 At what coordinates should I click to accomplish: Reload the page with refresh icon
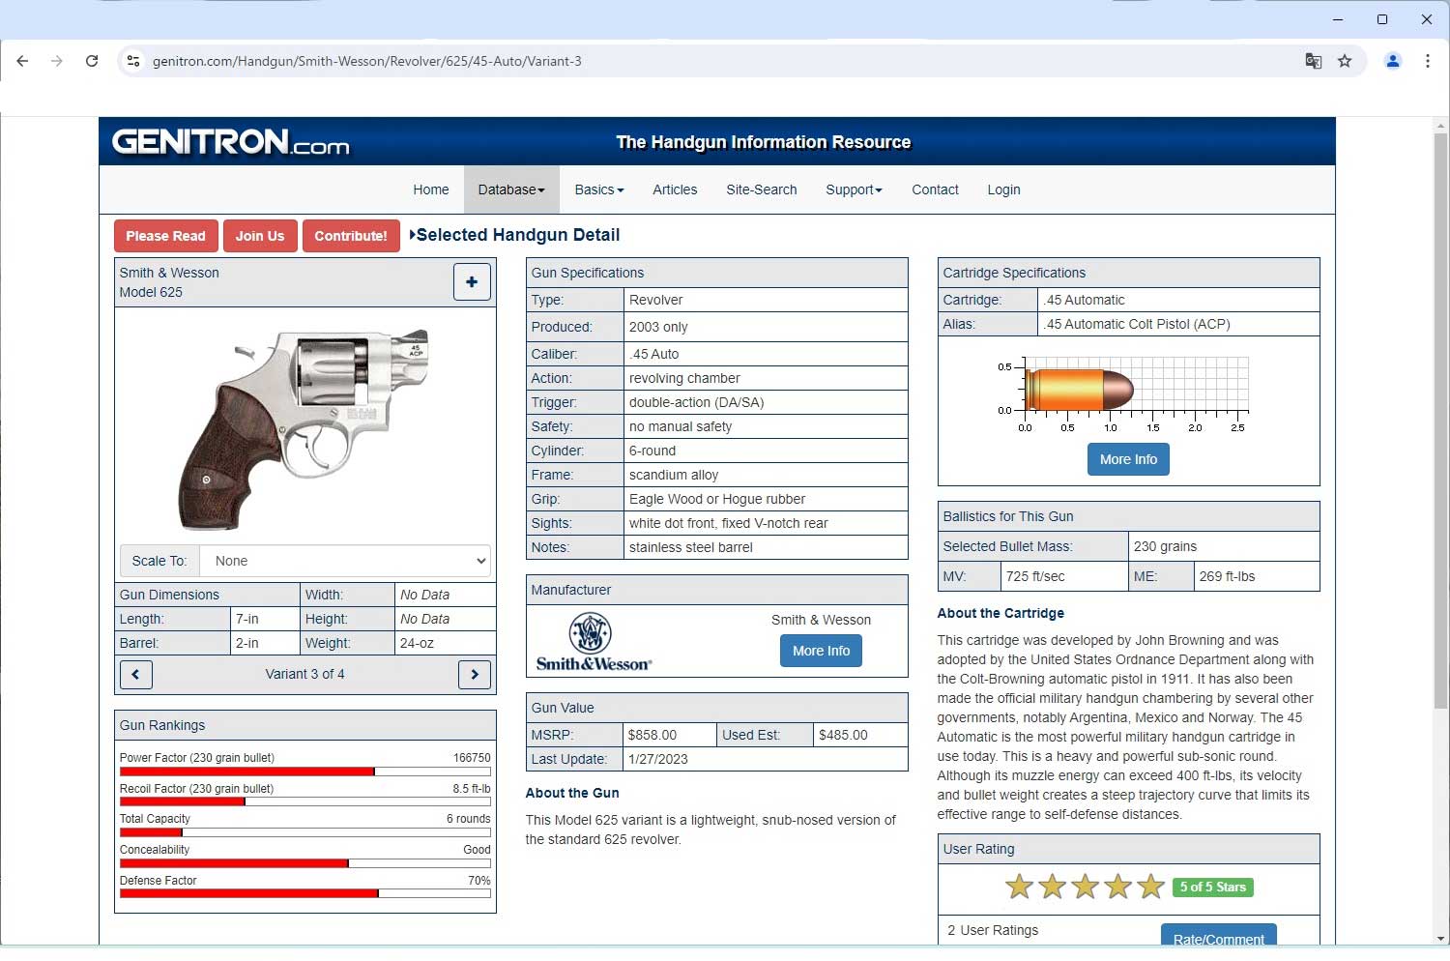pyautogui.click(x=92, y=61)
